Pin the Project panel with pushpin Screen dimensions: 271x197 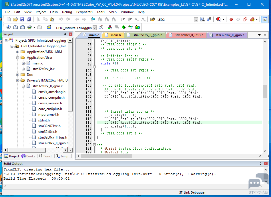[65, 34]
